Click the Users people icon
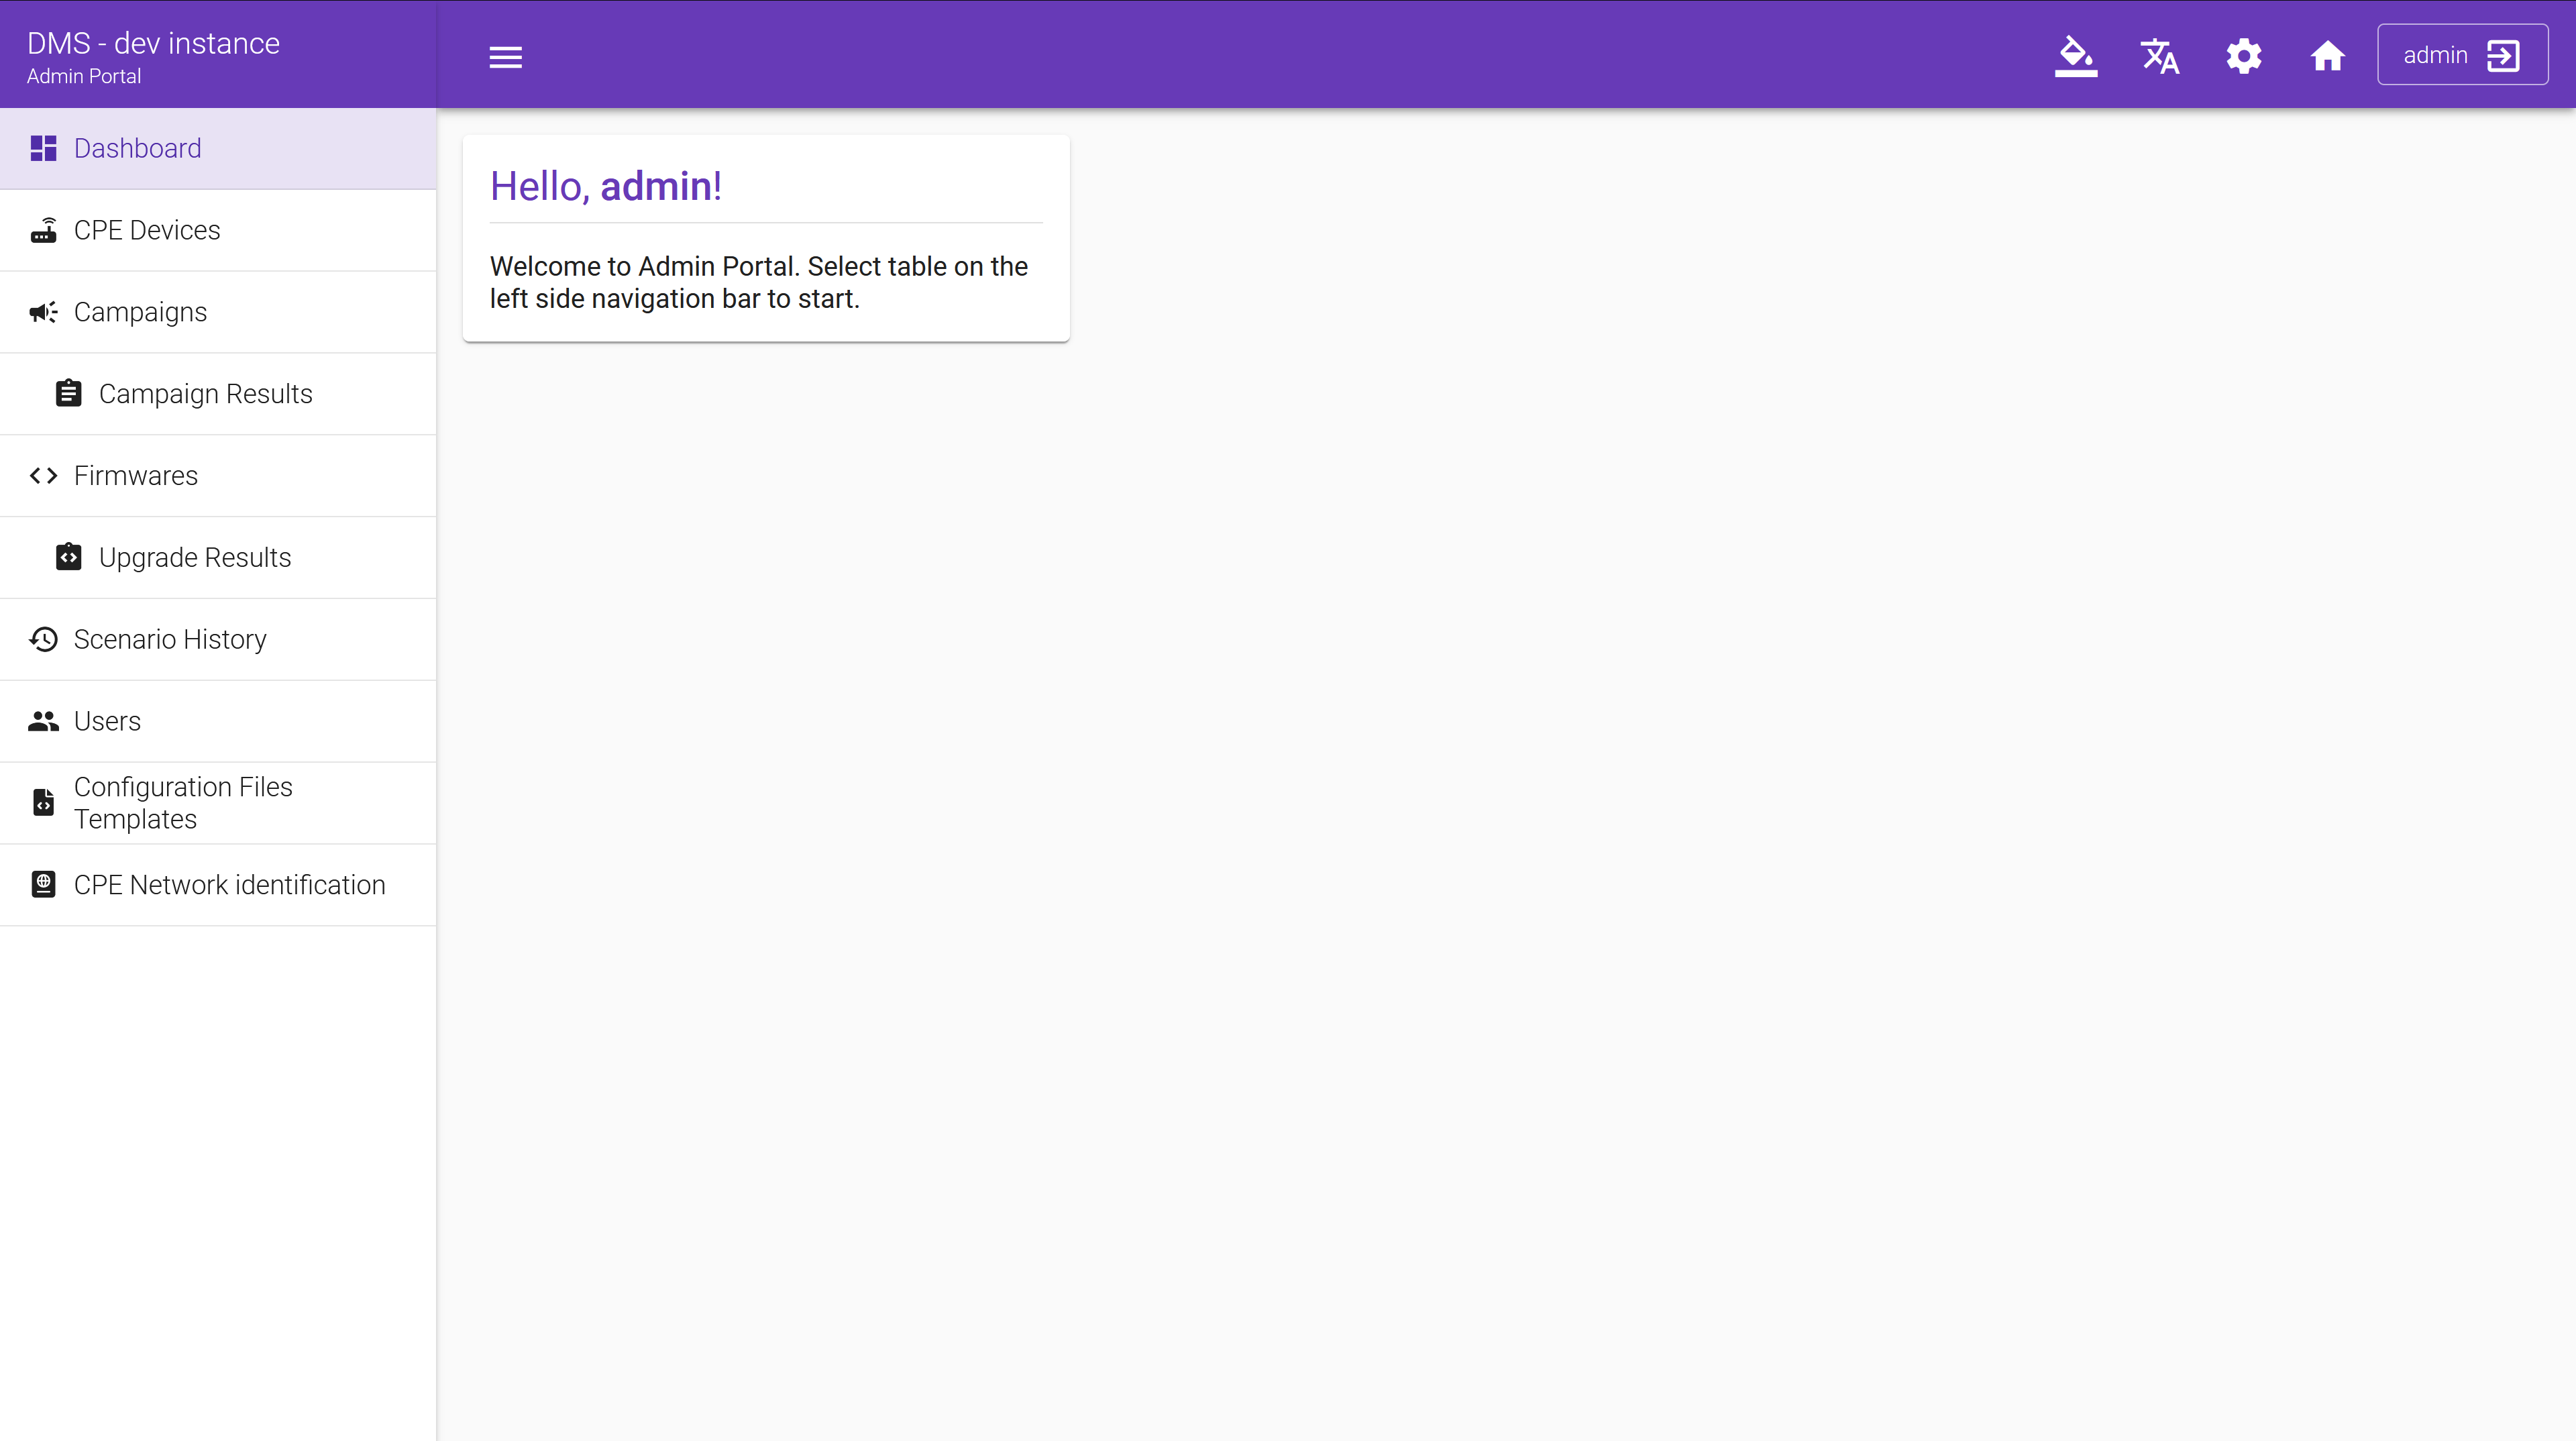Viewport: 2576px width, 1441px height. [43, 721]
